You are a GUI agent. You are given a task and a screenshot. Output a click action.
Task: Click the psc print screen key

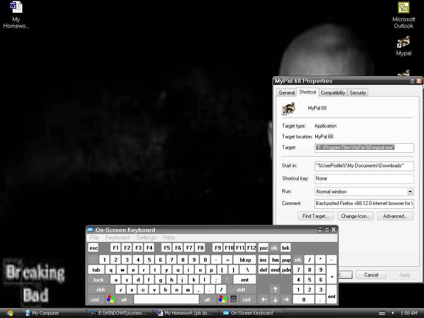coord(264,248)
